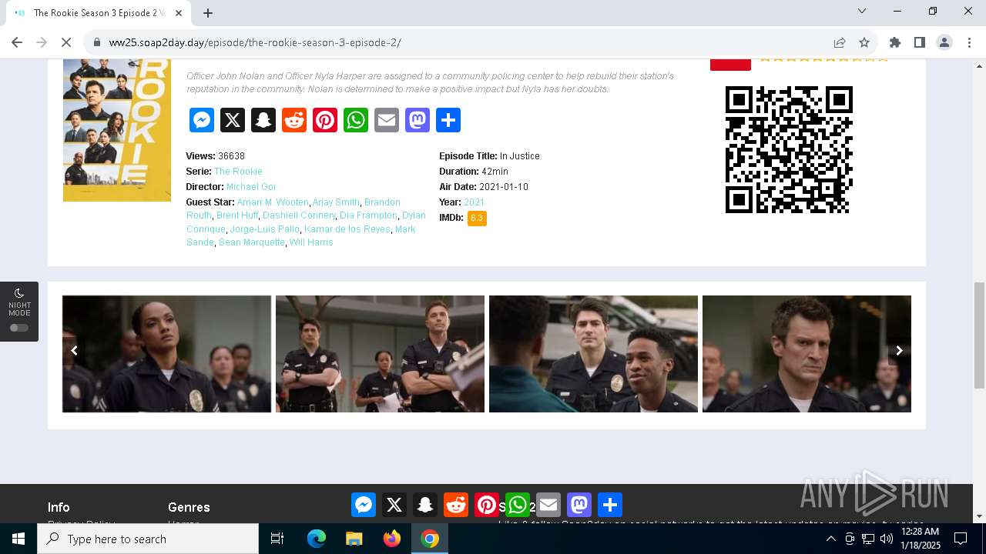Viewport: 986px width, 554px height.
Task: Click the Email icon in the floating bottom bar
Action: [x=548, y=505]
